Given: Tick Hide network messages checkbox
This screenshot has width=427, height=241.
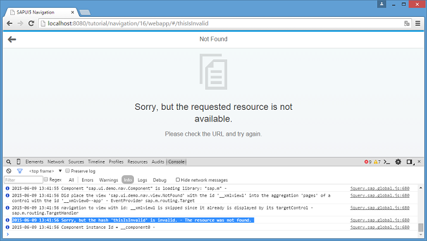Looking at the screenshot, I should pyautogui.click(x=178, y=180).
